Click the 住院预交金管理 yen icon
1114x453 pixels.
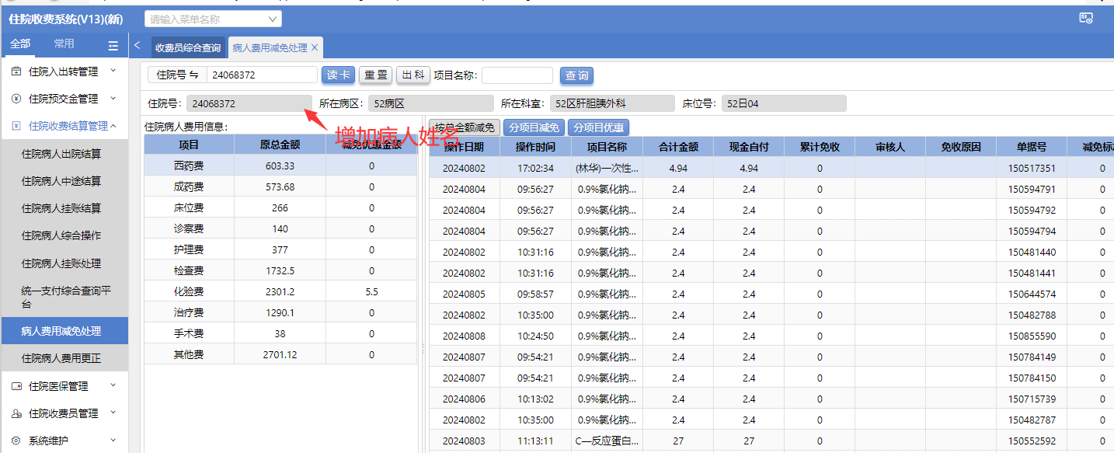16,99
